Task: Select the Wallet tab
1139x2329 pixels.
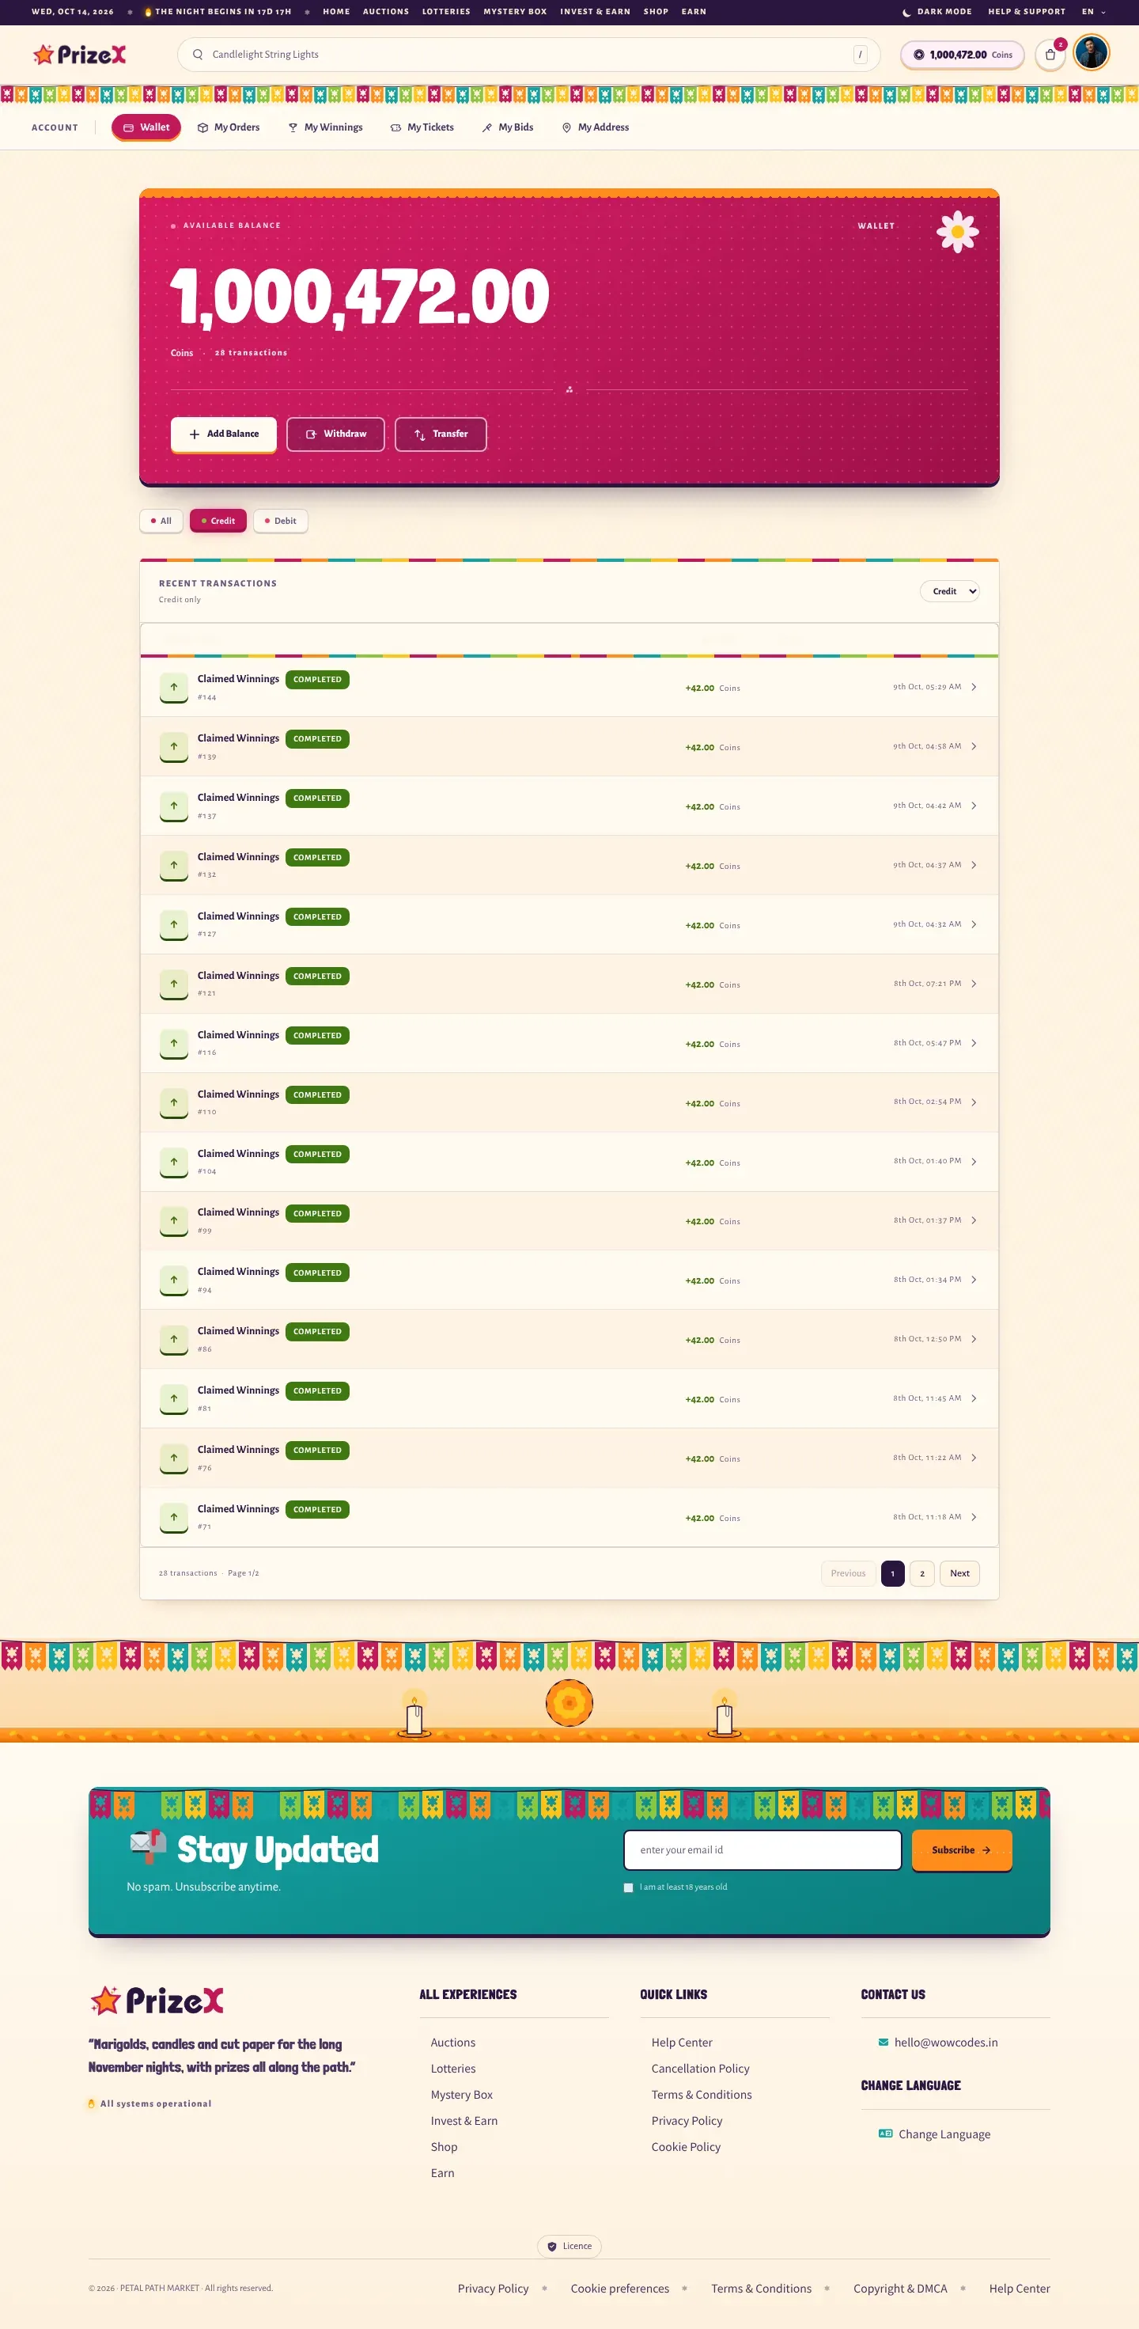Action: [x=146, y=127]
